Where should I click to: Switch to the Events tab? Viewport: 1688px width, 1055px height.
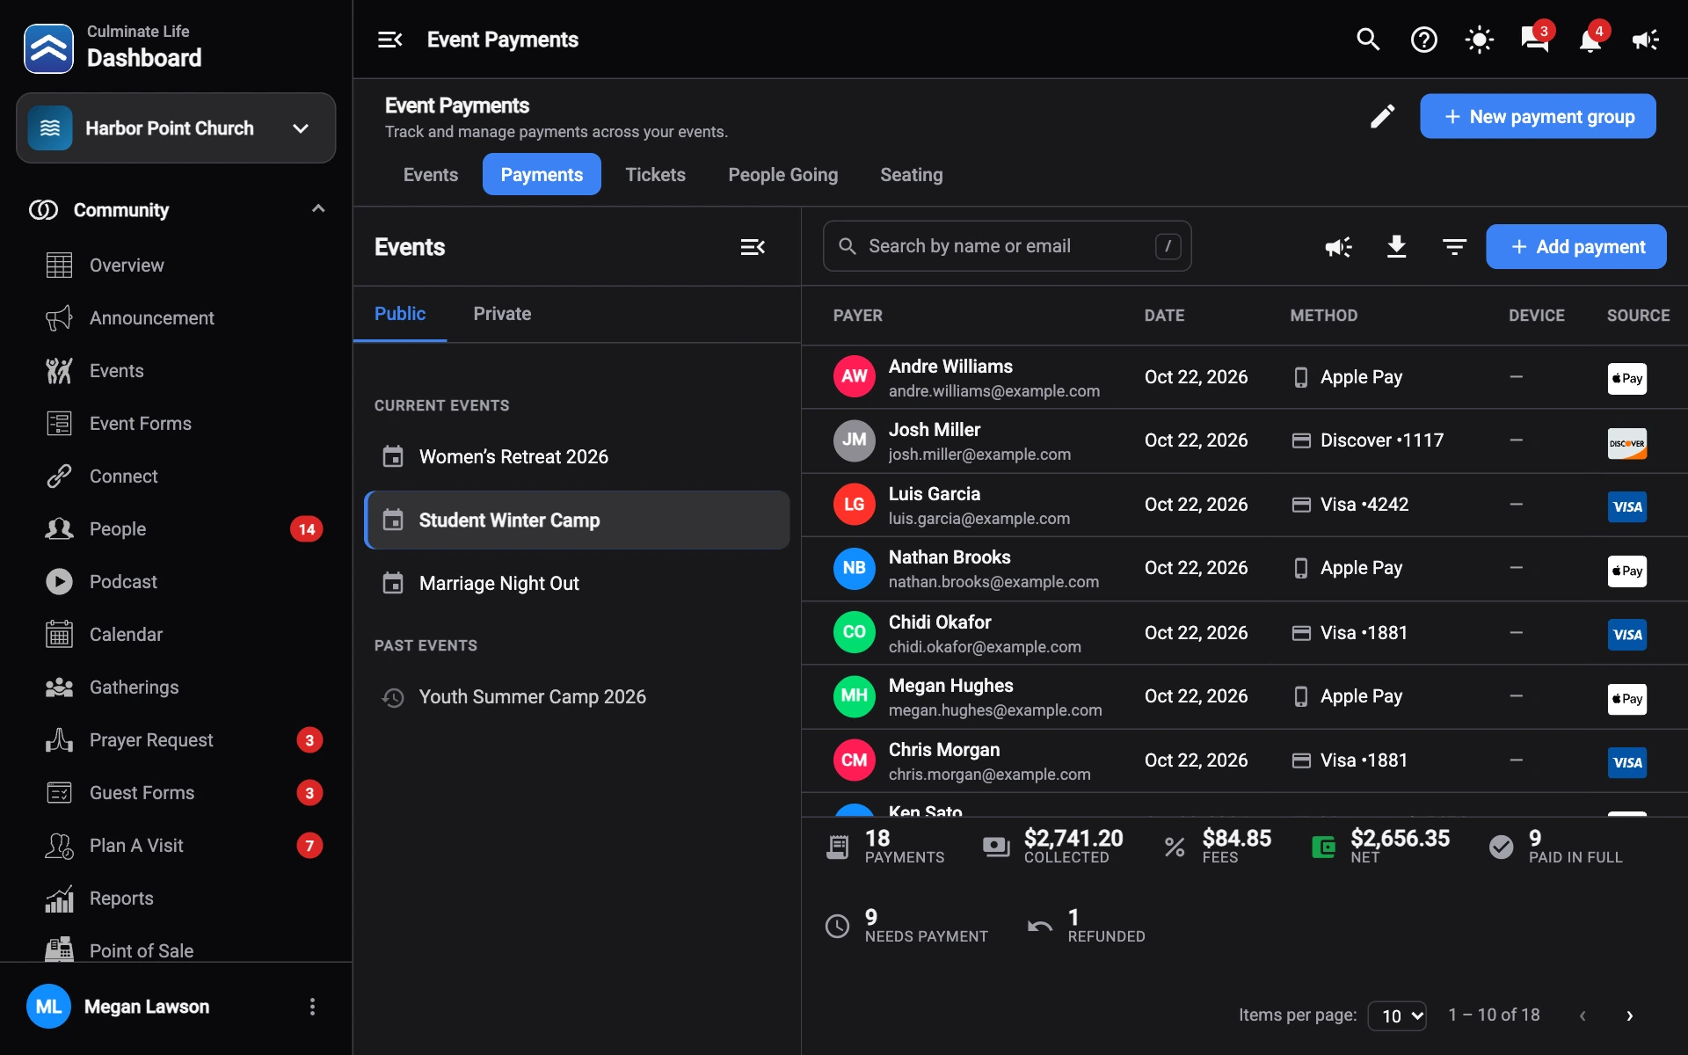pyautogui.click(x=430, y=175)
